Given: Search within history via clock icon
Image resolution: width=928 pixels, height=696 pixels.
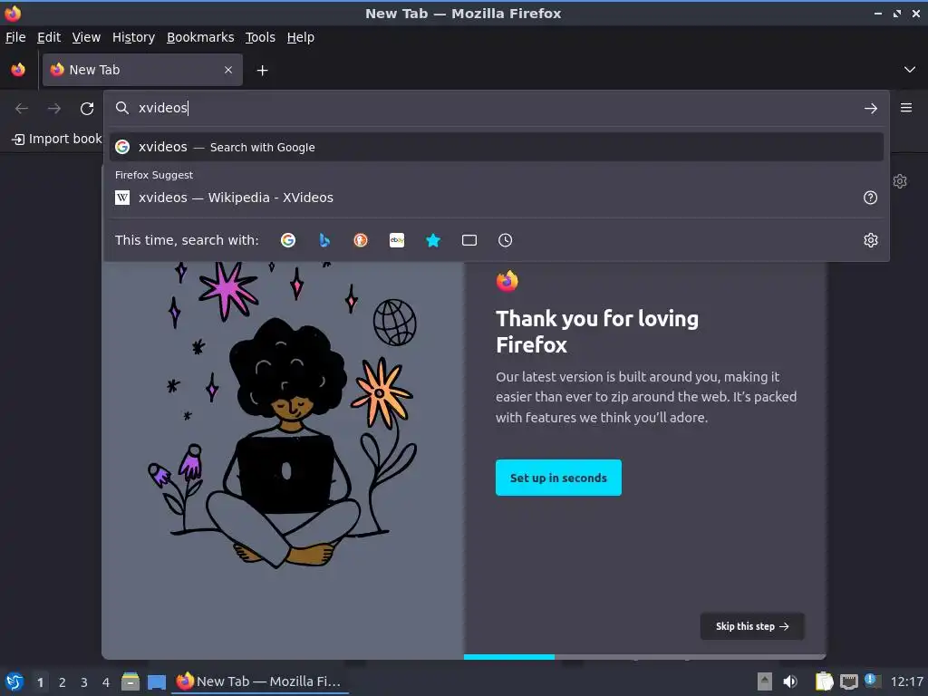Looking at the screenshot, I should (506, 240).
